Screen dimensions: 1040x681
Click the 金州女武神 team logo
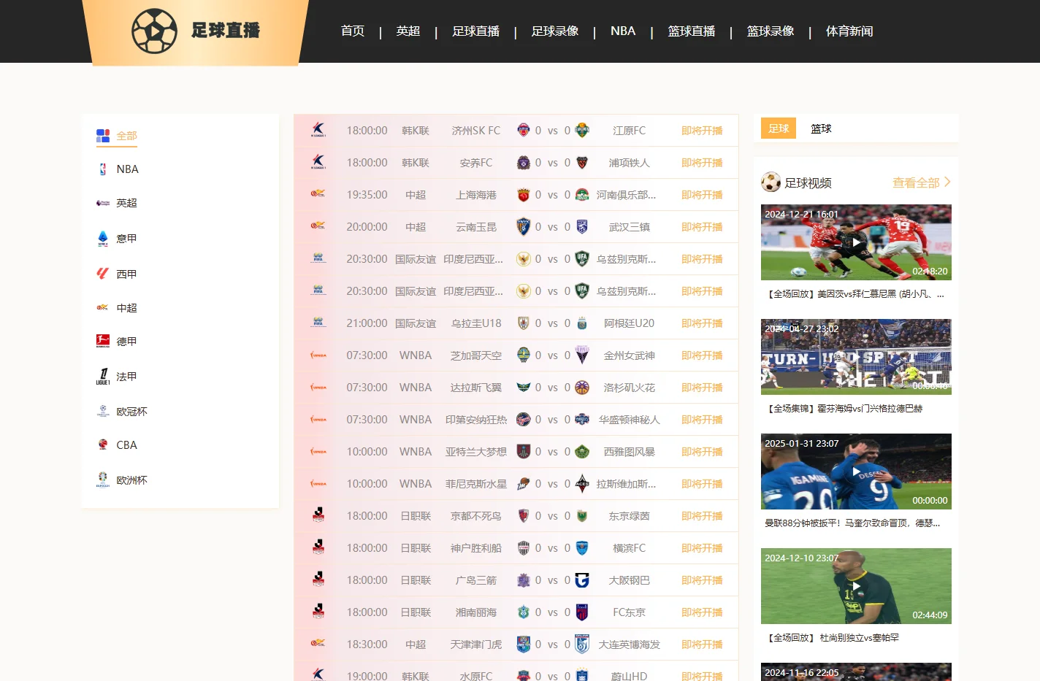[582, 355]
